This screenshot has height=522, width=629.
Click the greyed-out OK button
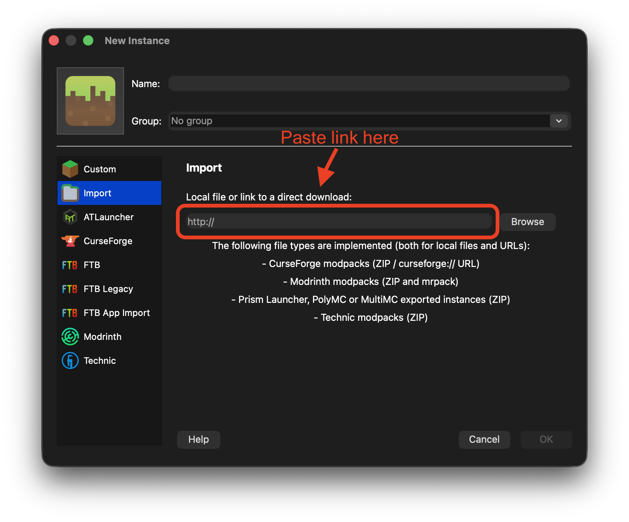coord(546,439)
